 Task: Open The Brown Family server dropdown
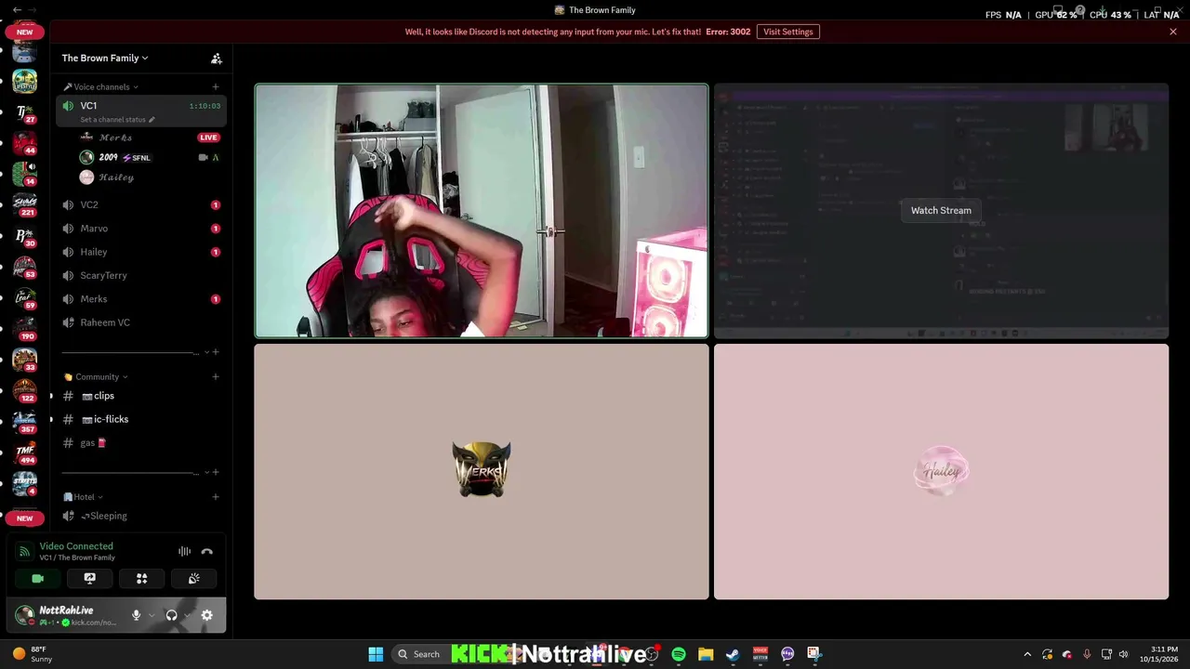click(105, 58)
